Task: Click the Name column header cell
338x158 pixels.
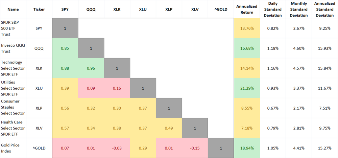Action: pos(13,9)
